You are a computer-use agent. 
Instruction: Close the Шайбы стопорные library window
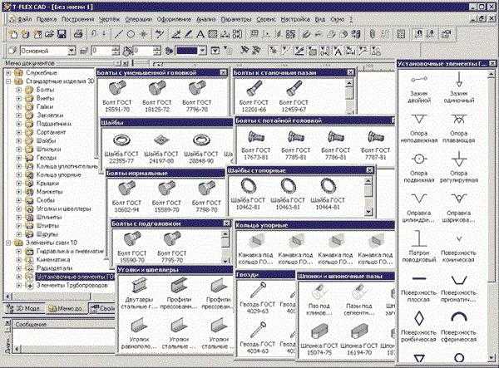pos(370,170)
